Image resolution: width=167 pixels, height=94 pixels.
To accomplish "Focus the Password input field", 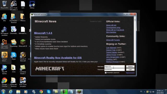I will tap(115, 70).
